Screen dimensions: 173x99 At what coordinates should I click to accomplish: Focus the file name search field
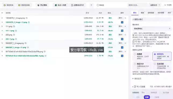click(x=137, y=5)
